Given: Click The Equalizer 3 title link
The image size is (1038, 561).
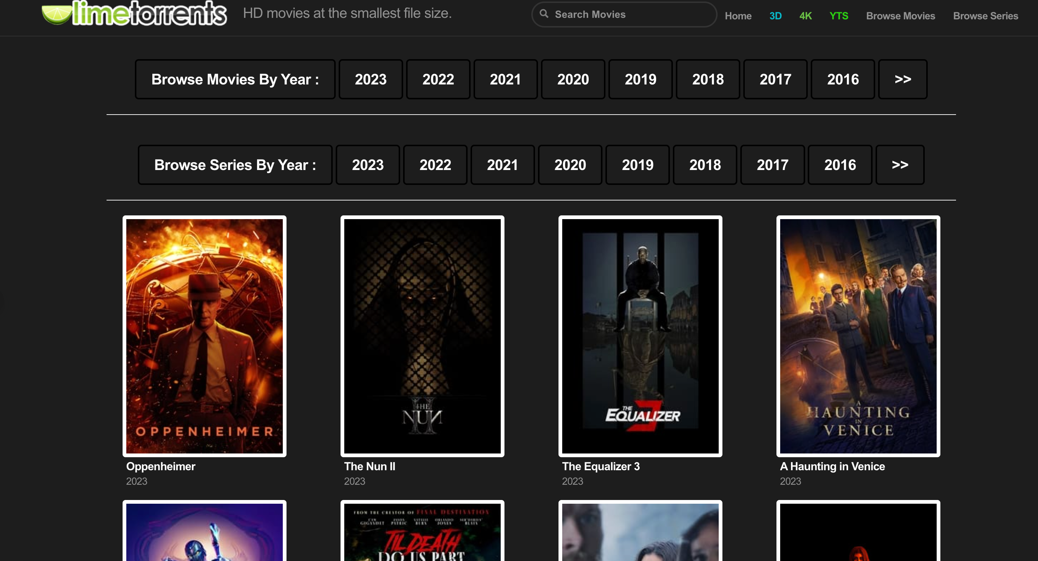Looking at the screenshot, I should pyautogui.click(x=600, y=467).
